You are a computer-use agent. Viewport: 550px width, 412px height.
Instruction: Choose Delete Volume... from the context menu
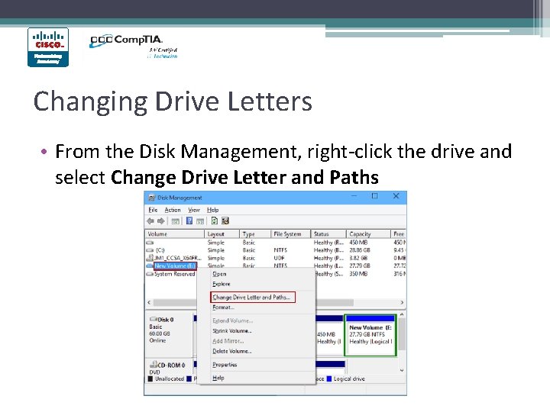[256, 351]
